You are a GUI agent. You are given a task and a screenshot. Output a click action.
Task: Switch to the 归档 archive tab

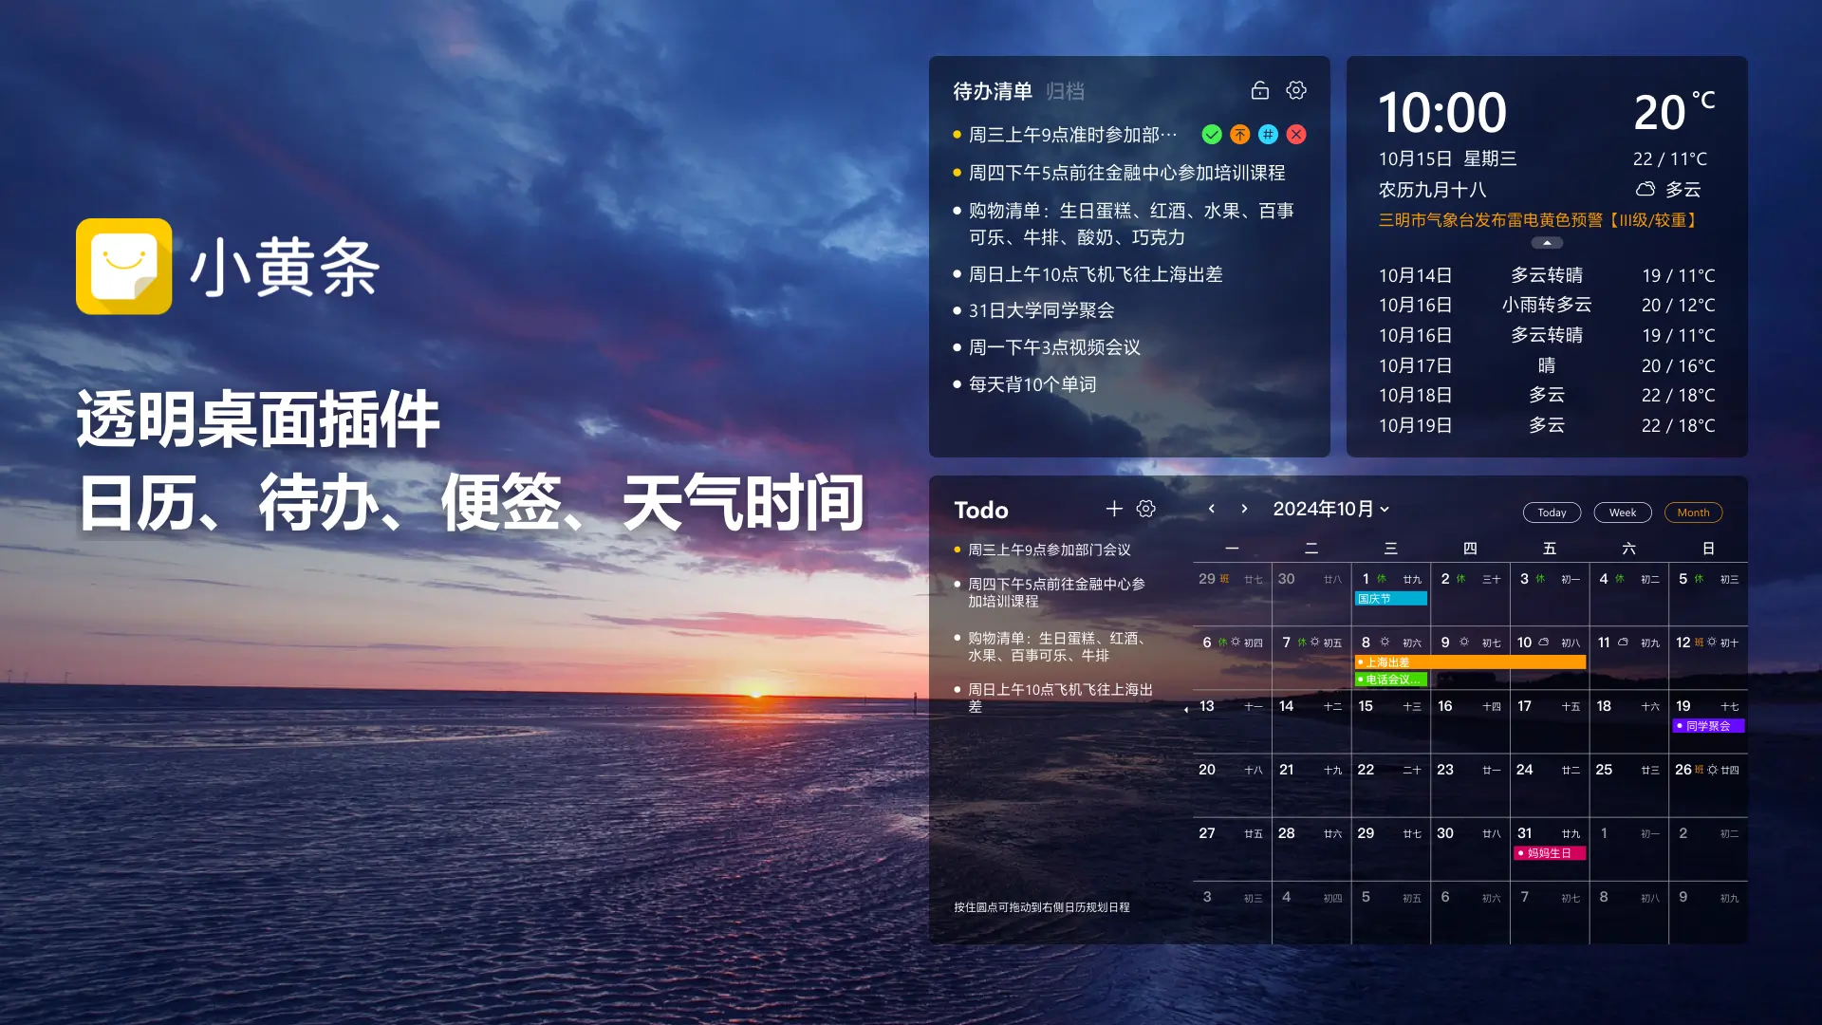(1064, 91)
